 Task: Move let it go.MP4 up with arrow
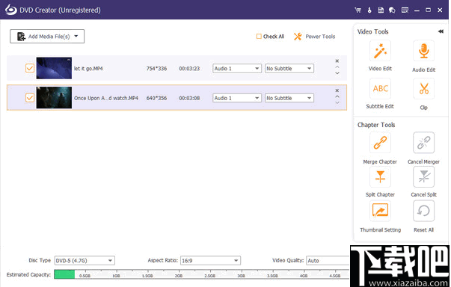click(337, 67)
